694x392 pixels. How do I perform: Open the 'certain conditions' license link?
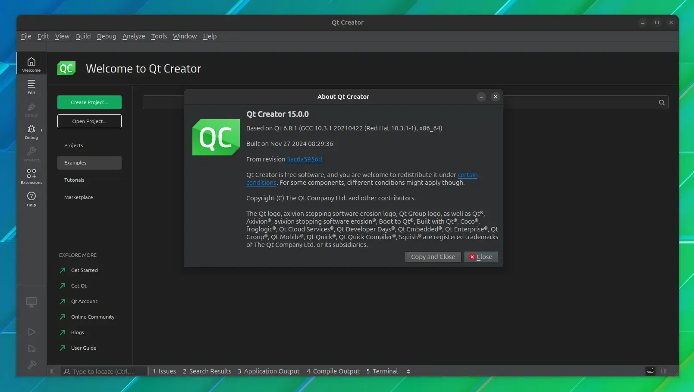point(468,175)
